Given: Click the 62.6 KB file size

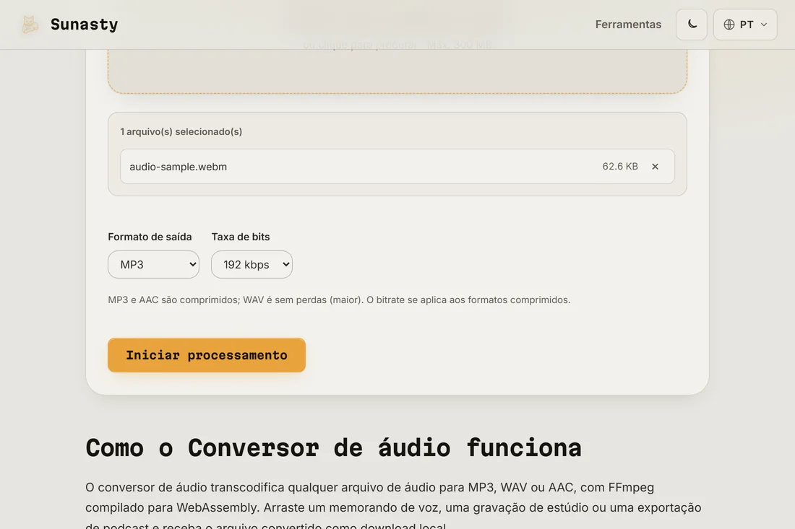Looking at the screenshot, I should coord(620,167).
